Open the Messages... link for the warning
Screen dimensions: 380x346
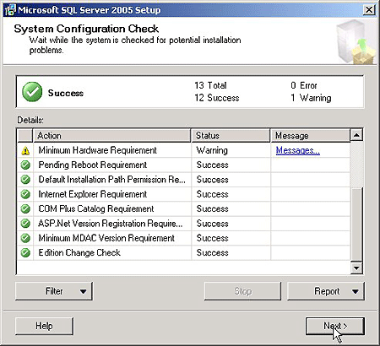[x=297, y=150]
